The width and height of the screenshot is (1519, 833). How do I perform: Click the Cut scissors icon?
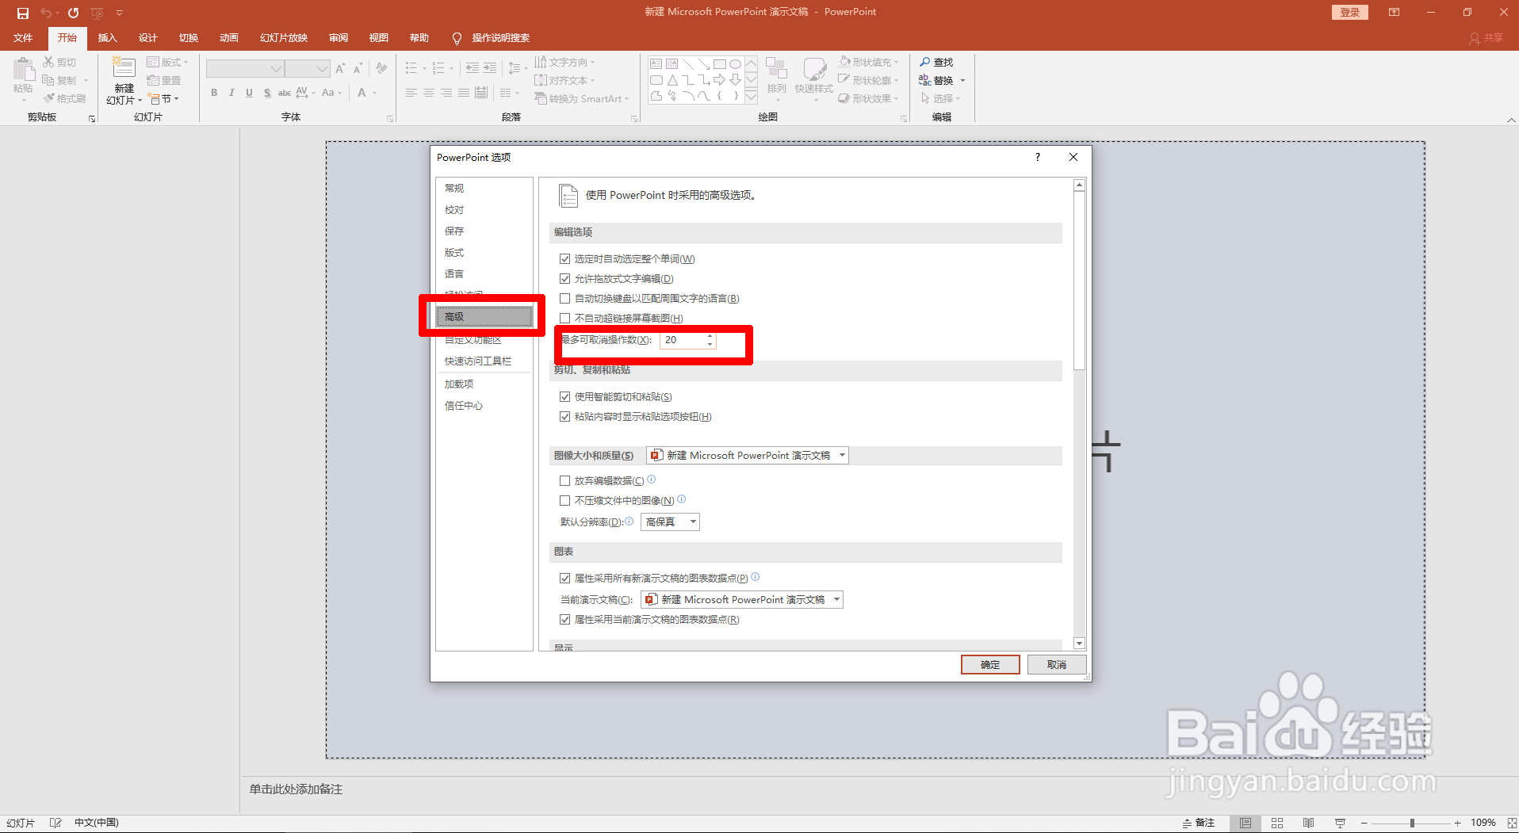point(49,62)
